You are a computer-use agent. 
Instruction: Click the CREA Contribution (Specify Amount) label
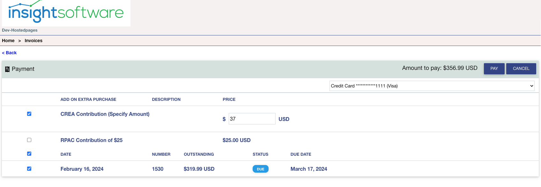105,114
